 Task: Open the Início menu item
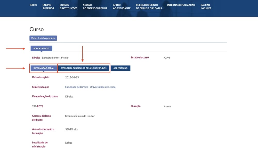click(33, 5)
